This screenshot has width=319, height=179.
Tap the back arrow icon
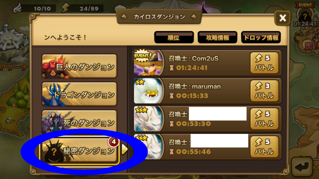(302, 167)
